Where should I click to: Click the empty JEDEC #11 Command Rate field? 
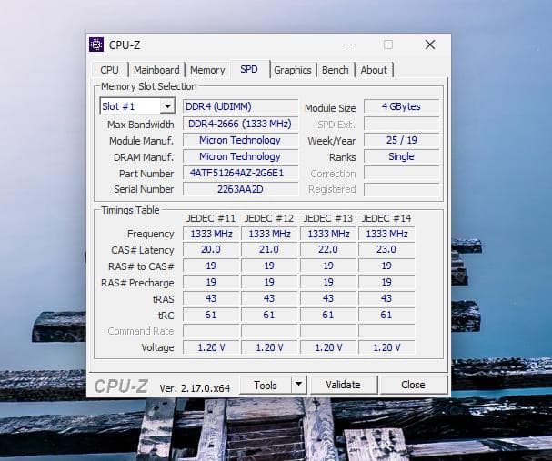click(x=211, y=331)
